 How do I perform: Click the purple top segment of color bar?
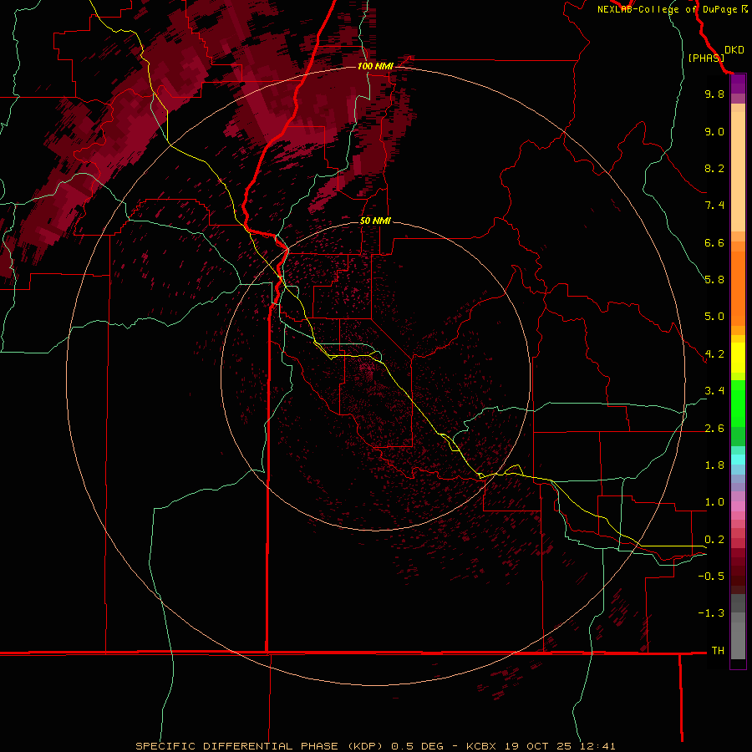coord(738,84)
